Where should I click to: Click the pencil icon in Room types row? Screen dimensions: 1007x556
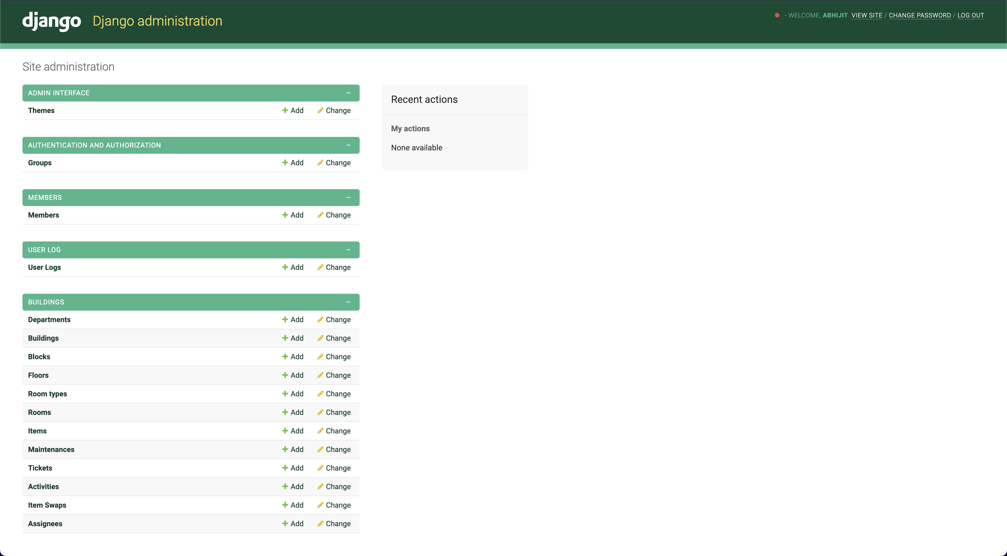320,394
